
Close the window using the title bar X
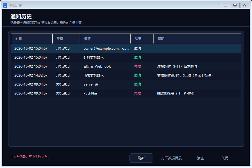pos(245,5)
